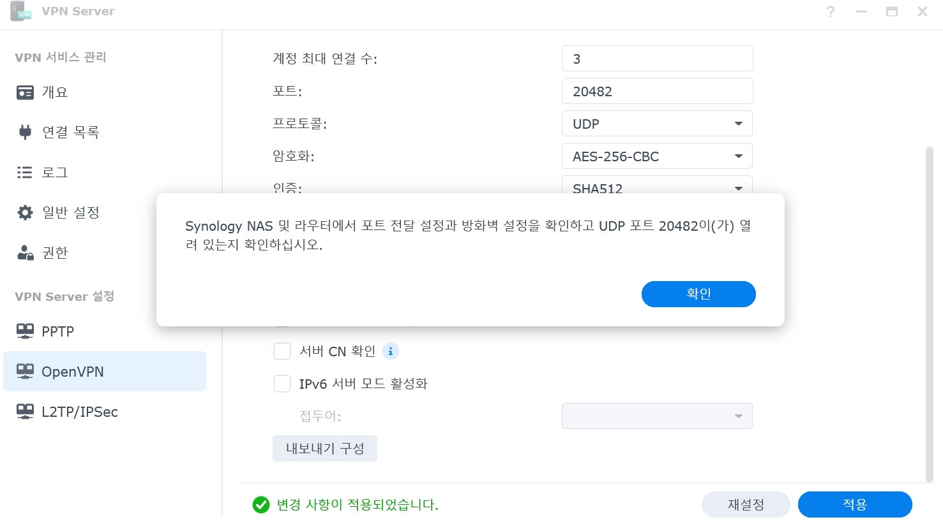
Task: Click the 개요 overview icon
Action: (x=25, y=92)
